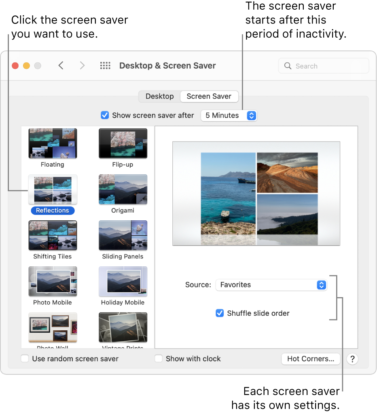
Task: Uncheck Show screen saver after
Action: coord(105,115)
